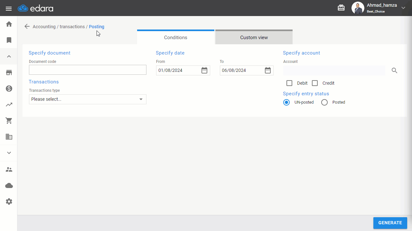Open accounting dollar sidebar icon
The image size is (412, 231).
click(9, 89)
